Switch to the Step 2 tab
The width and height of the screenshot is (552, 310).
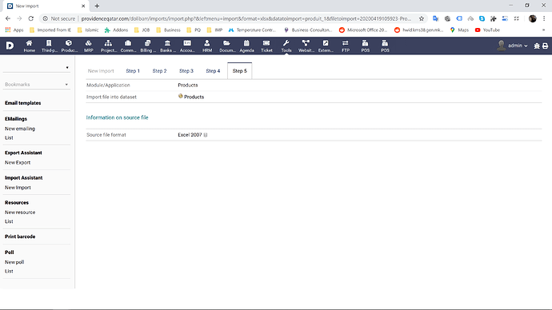159,71
